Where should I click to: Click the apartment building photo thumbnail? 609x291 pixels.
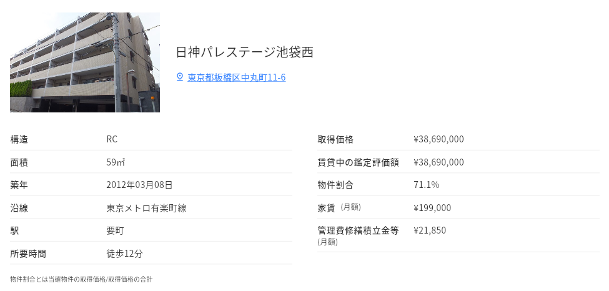coord(85,62)
